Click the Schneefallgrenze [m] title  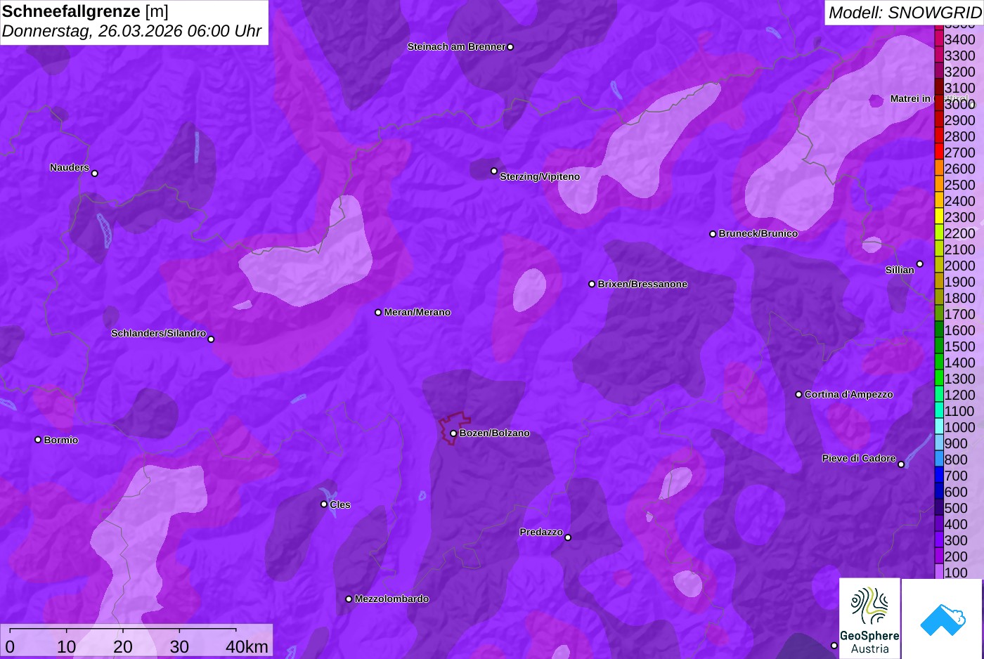pyautogui.click(x=85, y=11)
